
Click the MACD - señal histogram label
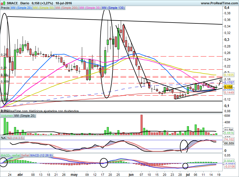(x=10, y=155)
